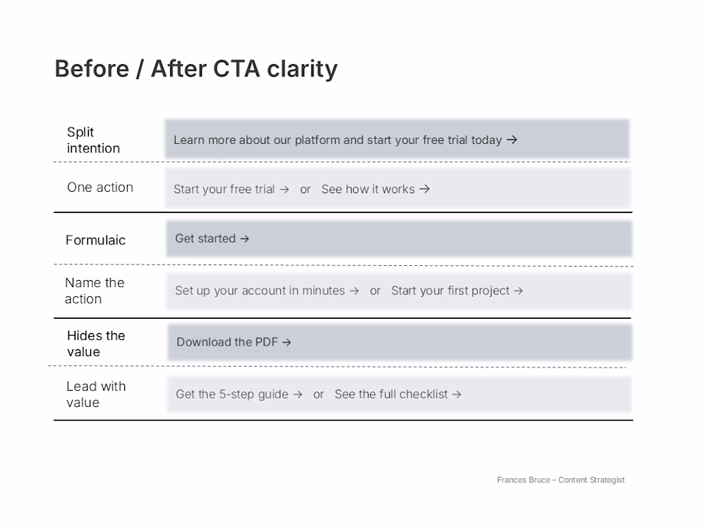Open the "Start your first project →" link
Screen dimensions: 706x529
(x=457, y=291)
